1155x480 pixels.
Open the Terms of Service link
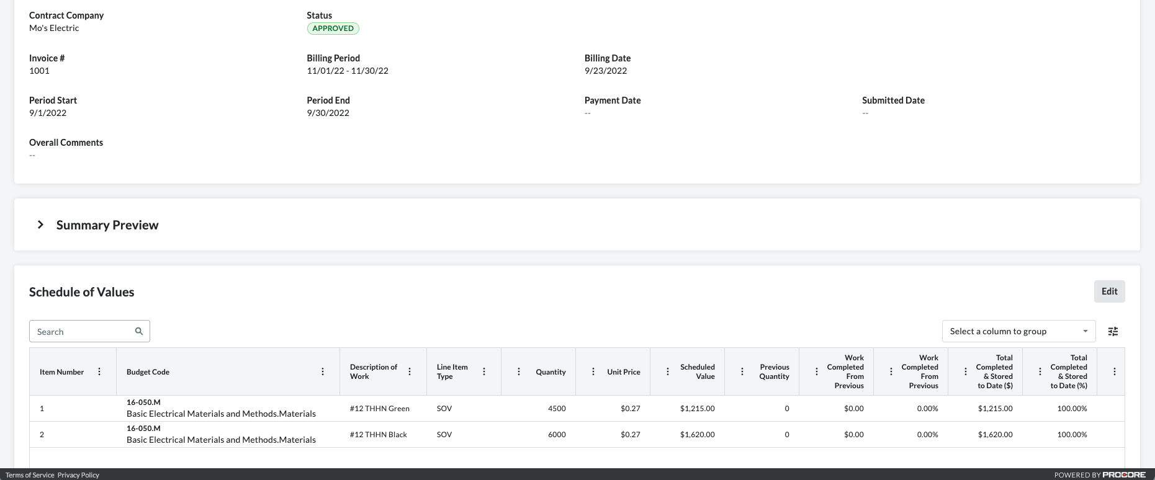[x=30, y=475]
